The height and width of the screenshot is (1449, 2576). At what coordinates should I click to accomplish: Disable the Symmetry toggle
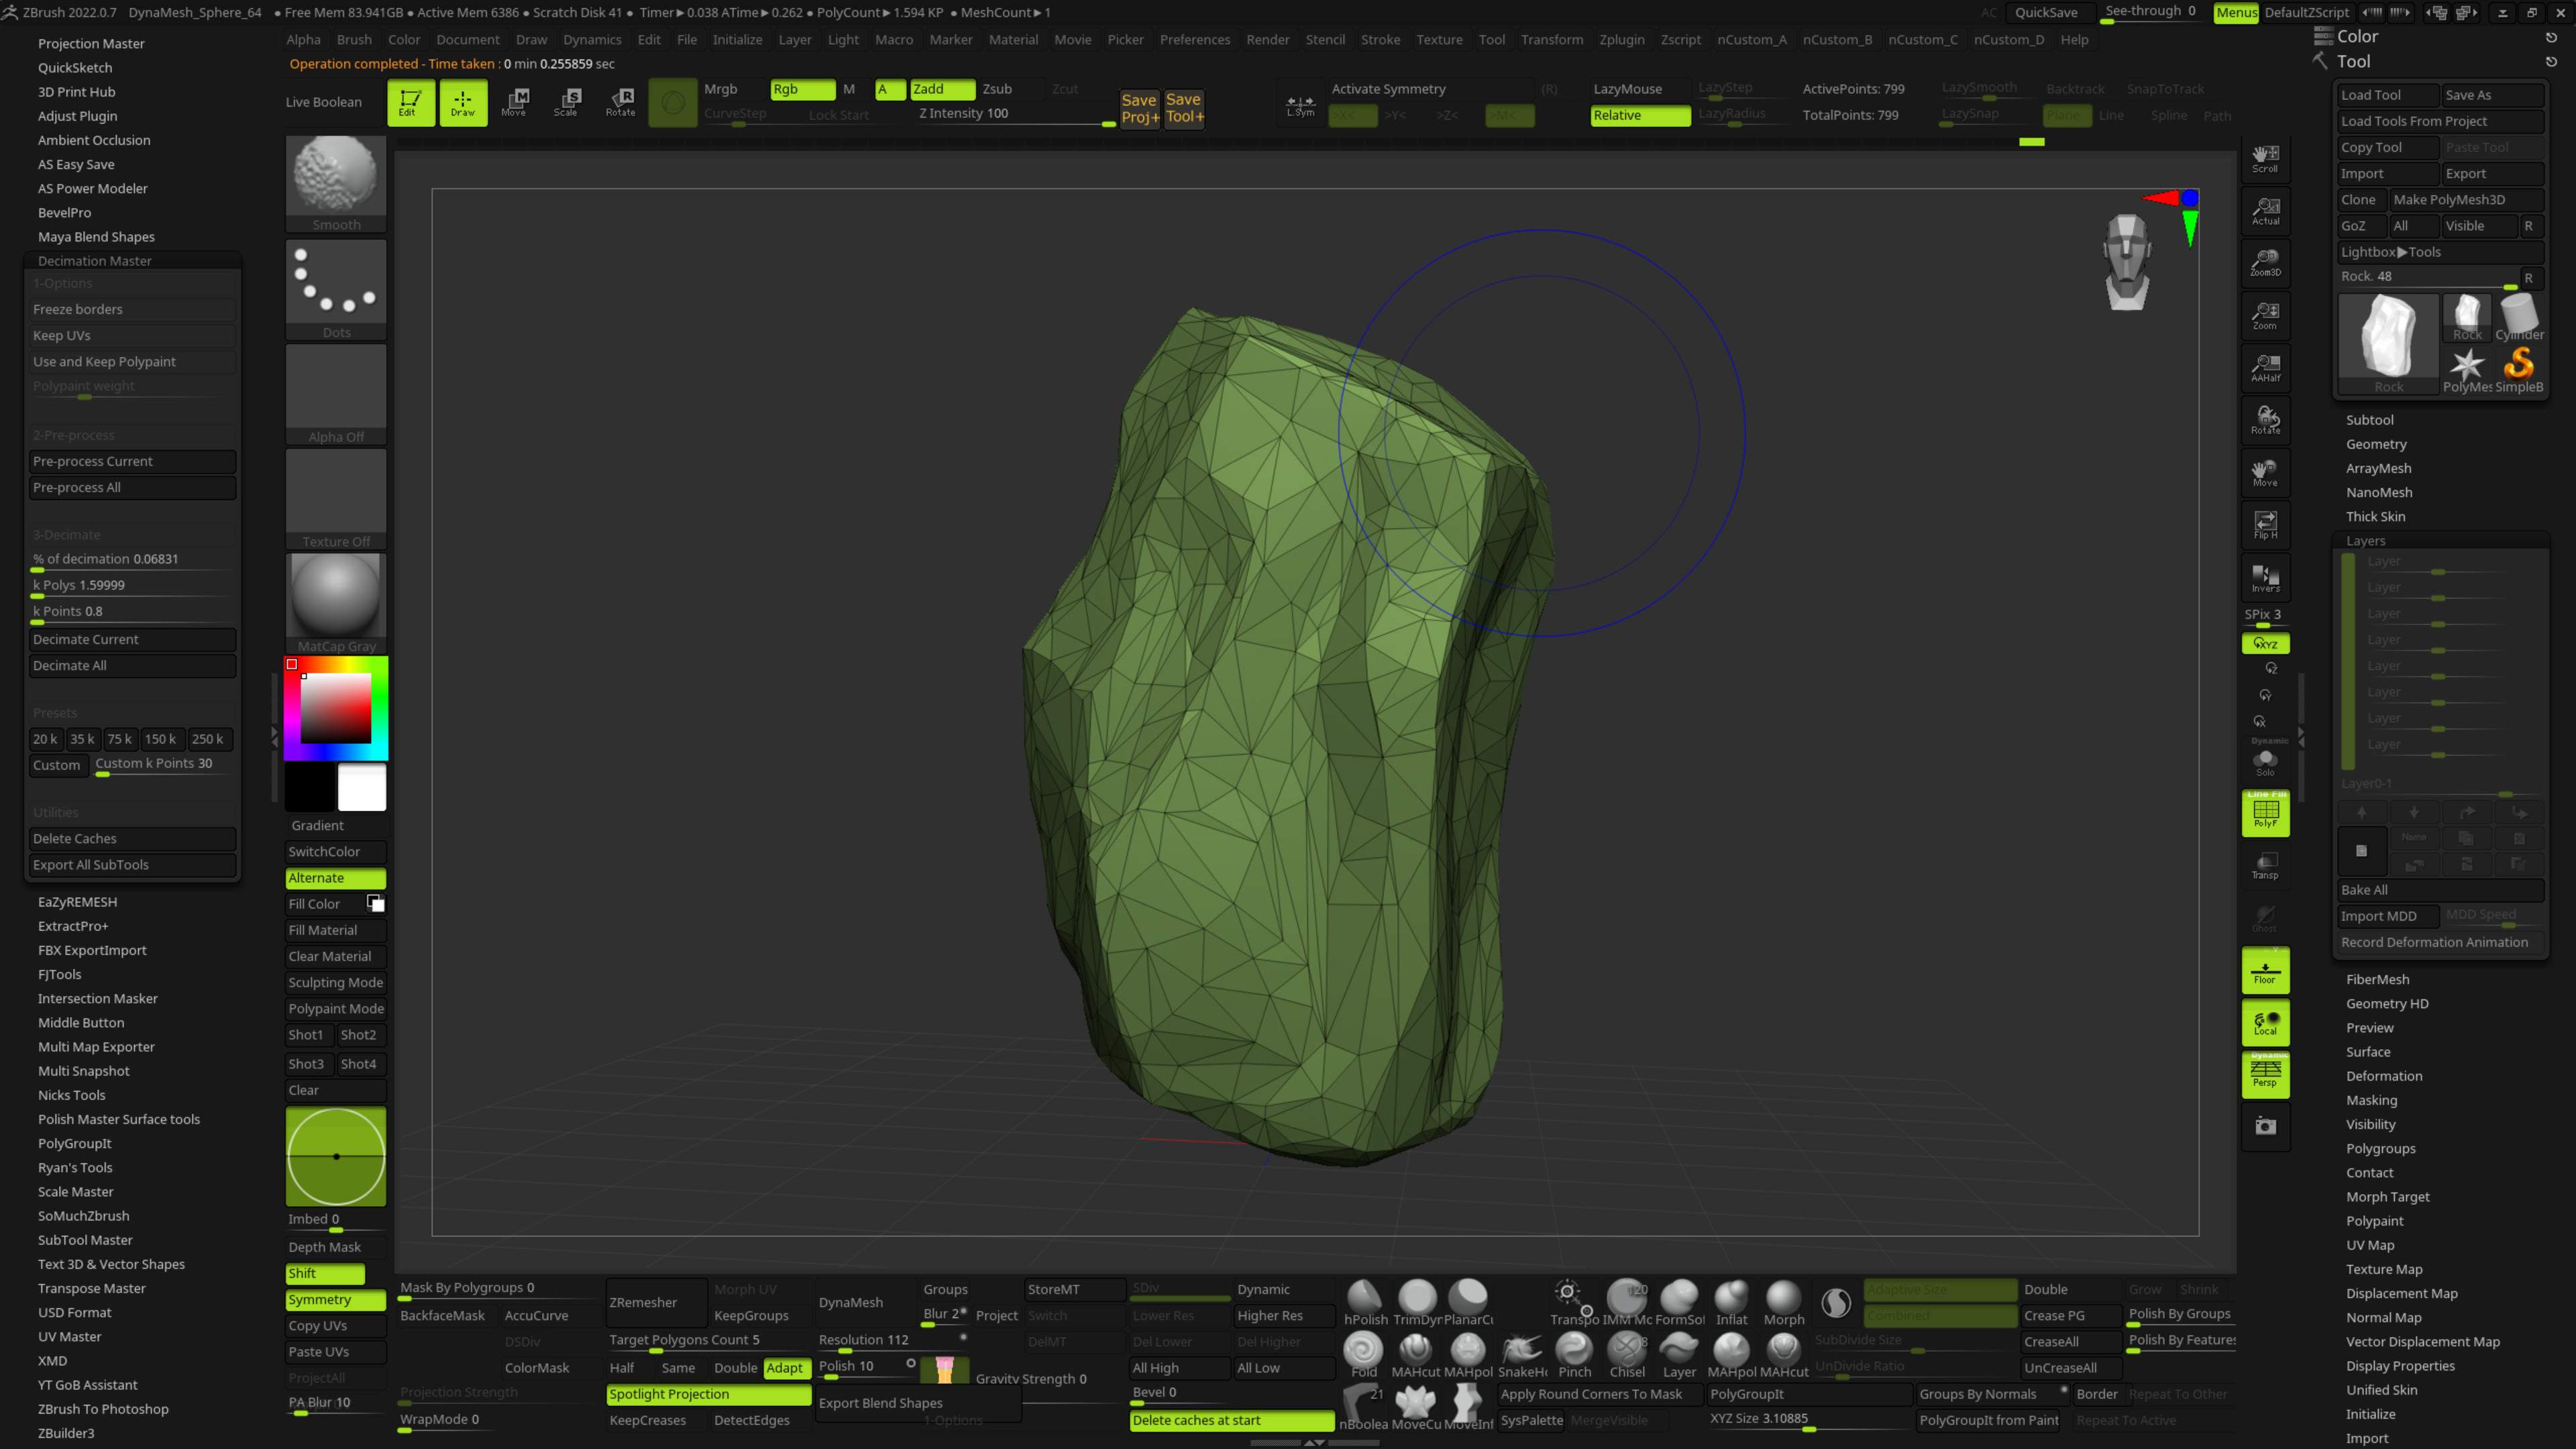335,1300
